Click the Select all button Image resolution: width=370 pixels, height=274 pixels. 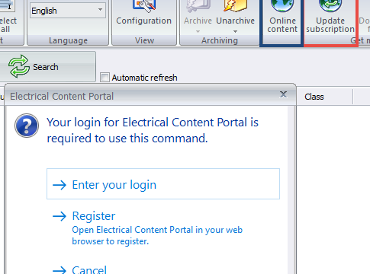[8, 18]
